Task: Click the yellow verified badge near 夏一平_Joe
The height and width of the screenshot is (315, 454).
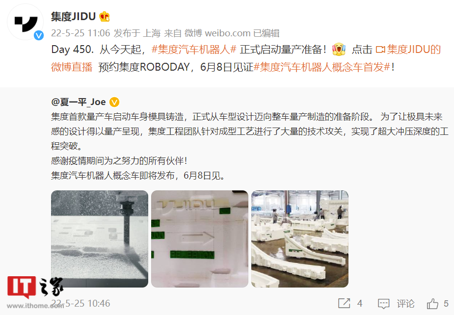Action: (114, 102)
